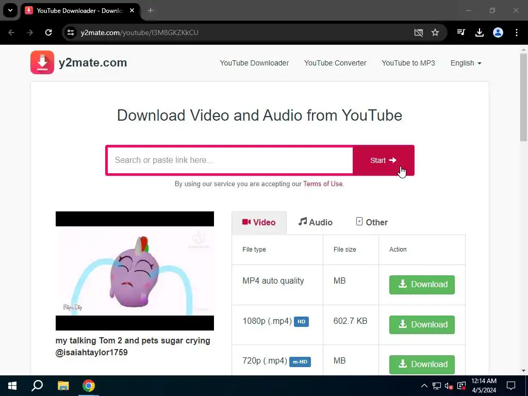Switch to the Video tab
Screen dimensions: 528x396
coord(259,223)
